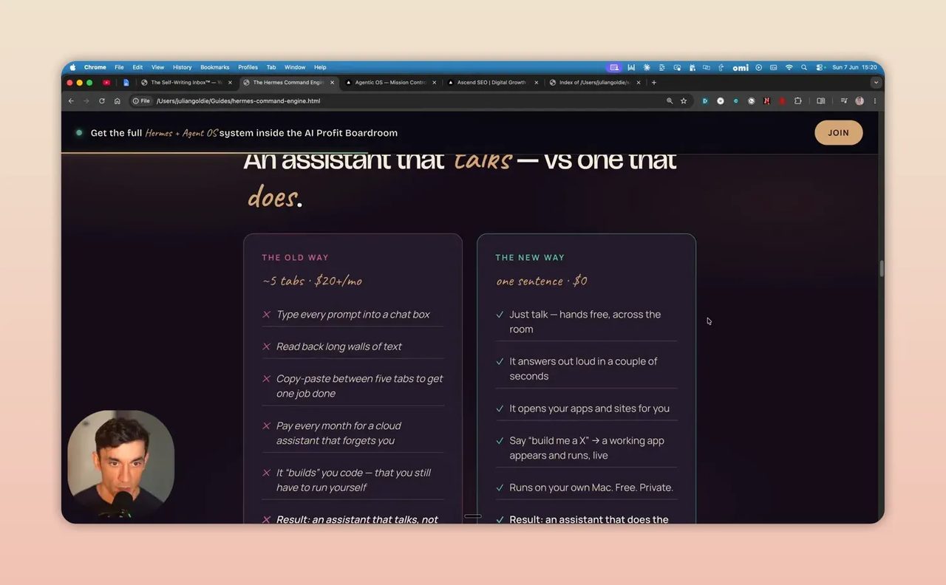
Task: Click the red round extension icon
Action: tap(782, 100)
